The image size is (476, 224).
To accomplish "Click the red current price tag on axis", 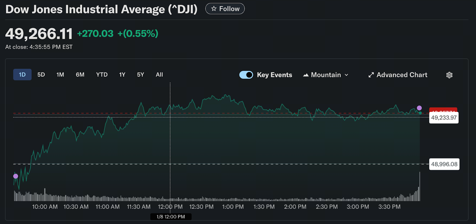I will pyautogui.click(x=443, y=110).
